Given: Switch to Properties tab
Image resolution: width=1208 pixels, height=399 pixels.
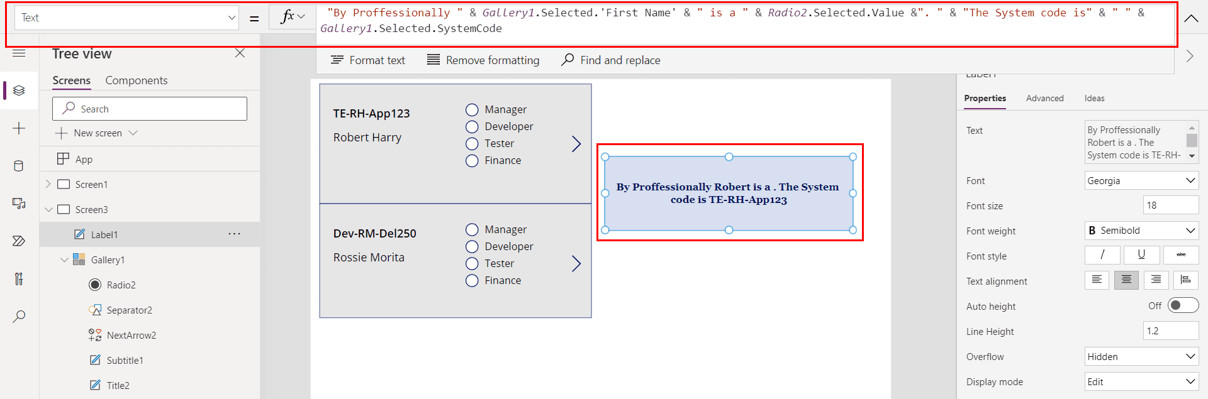Looking at the screenshot, I should click(x=985, y=99).
